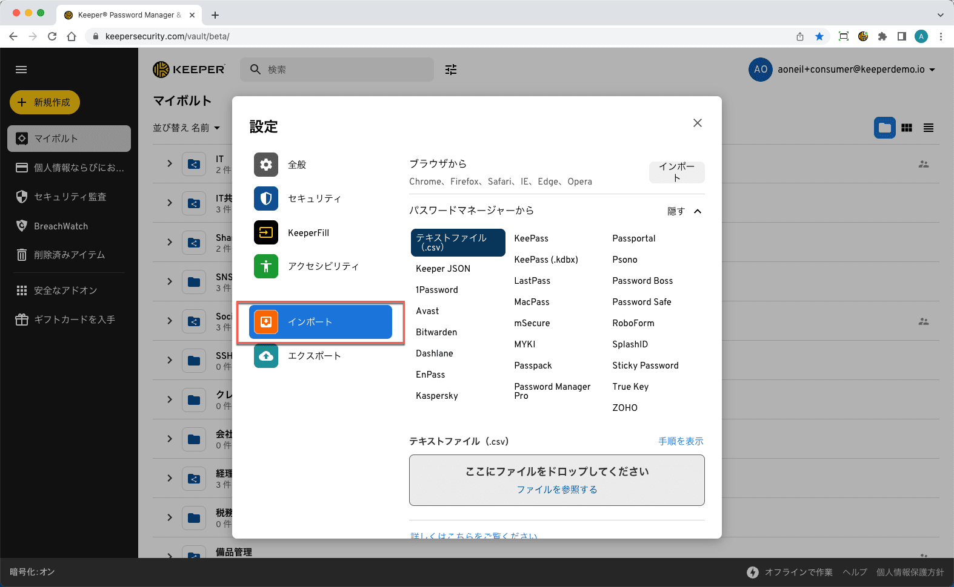Open the エクスポート settings tab
The width and height of the screenshot is (954, 587).
click(x=314, y=356)
